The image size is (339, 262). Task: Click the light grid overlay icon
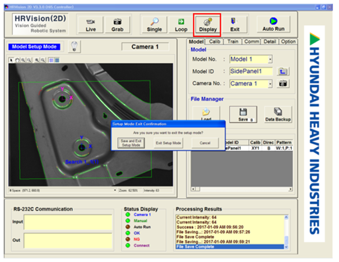coord(51,60)
